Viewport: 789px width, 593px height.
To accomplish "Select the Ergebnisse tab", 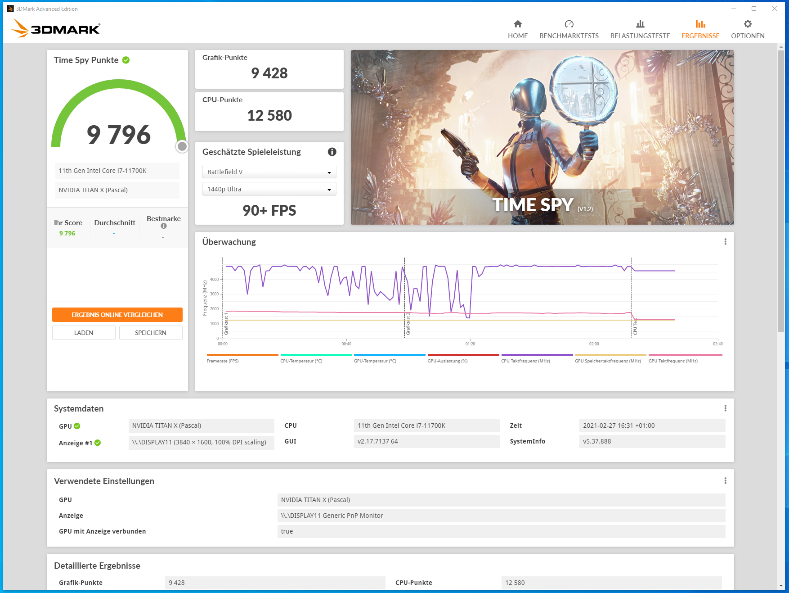I will [x=700, y=30].
